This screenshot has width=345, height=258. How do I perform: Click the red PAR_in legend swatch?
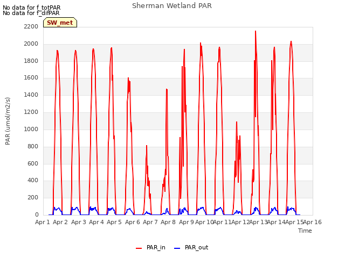[139, 248]
